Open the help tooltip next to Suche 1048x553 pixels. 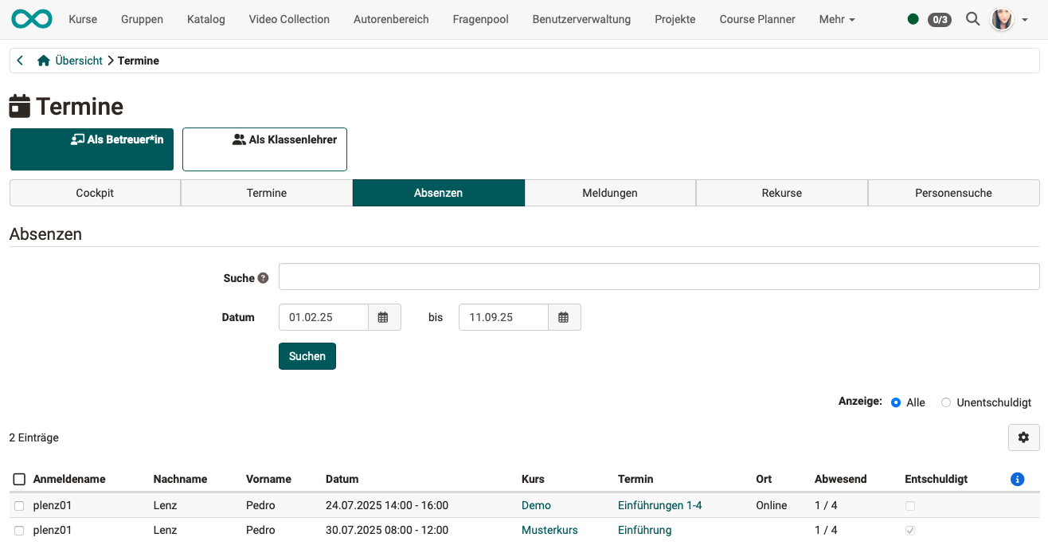tap(263, 277)
